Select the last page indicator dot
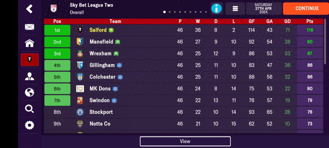 click(206, 12)
